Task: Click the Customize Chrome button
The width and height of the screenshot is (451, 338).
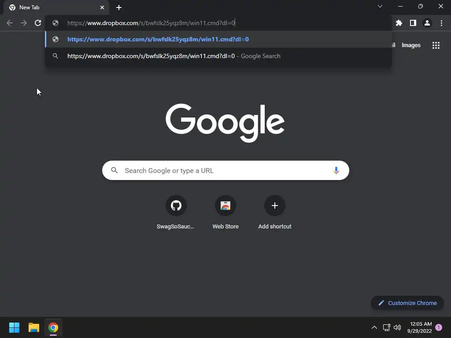Action: pos(407,303)
